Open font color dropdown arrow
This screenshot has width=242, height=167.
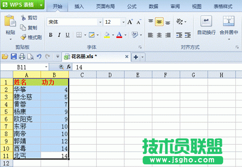click(x=125, y=35)
